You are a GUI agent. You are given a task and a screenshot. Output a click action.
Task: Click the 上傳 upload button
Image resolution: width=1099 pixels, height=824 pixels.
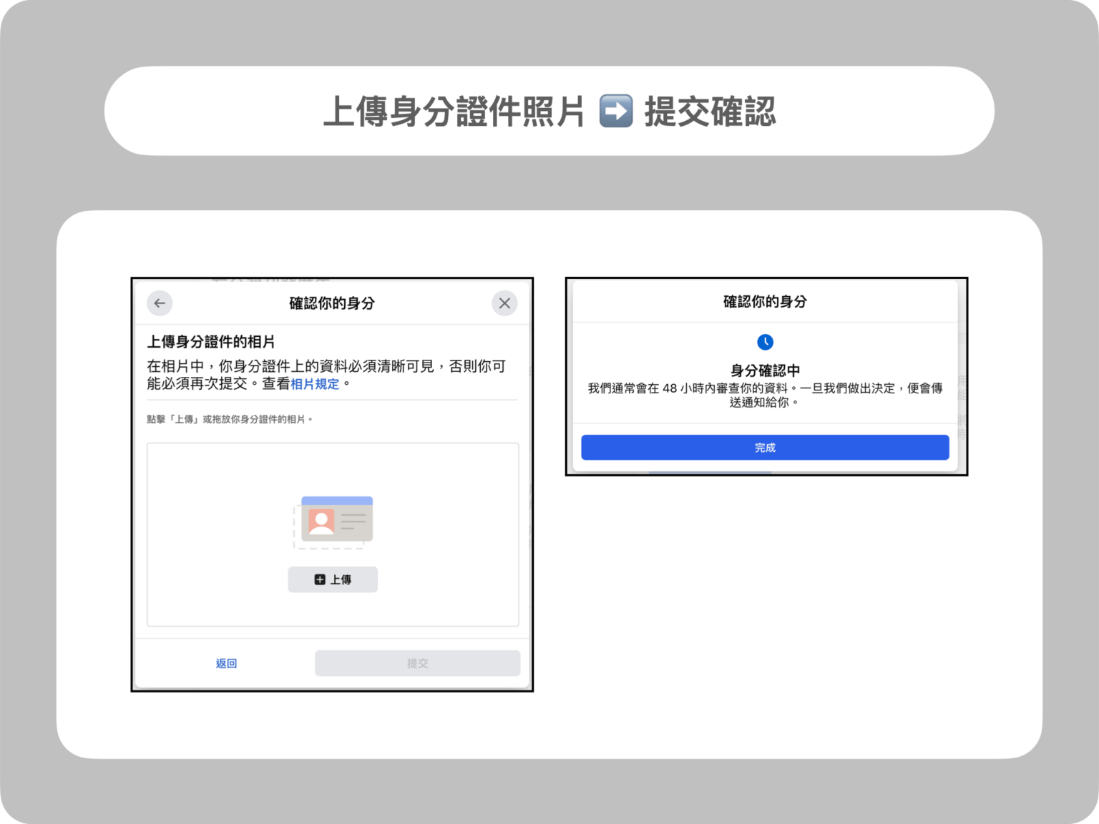click(332, 579)
